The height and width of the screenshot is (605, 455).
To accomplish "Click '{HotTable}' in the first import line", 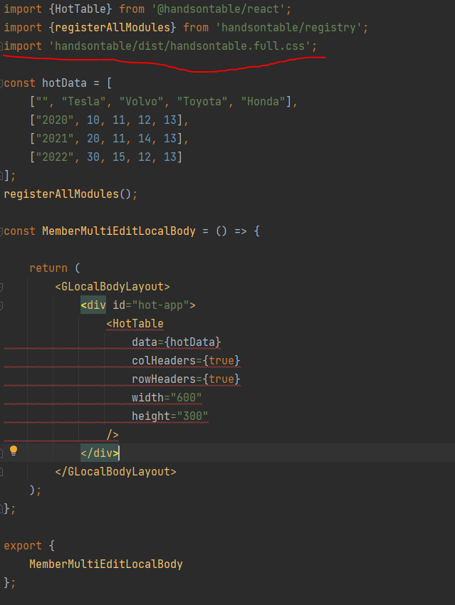I will click(80, 9).
